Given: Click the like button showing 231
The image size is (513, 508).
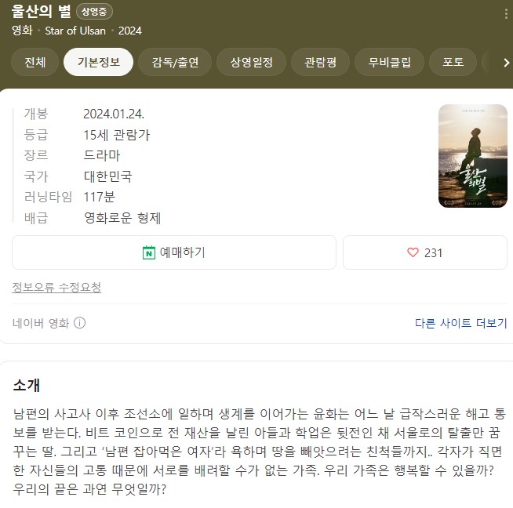Looking at the screenshot, I should click(x=425, y=252).
